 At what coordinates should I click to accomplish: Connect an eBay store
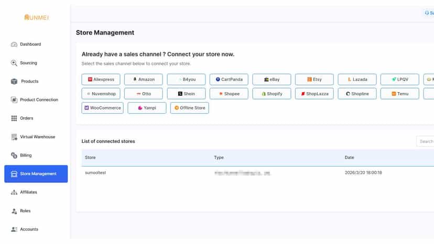272,80
